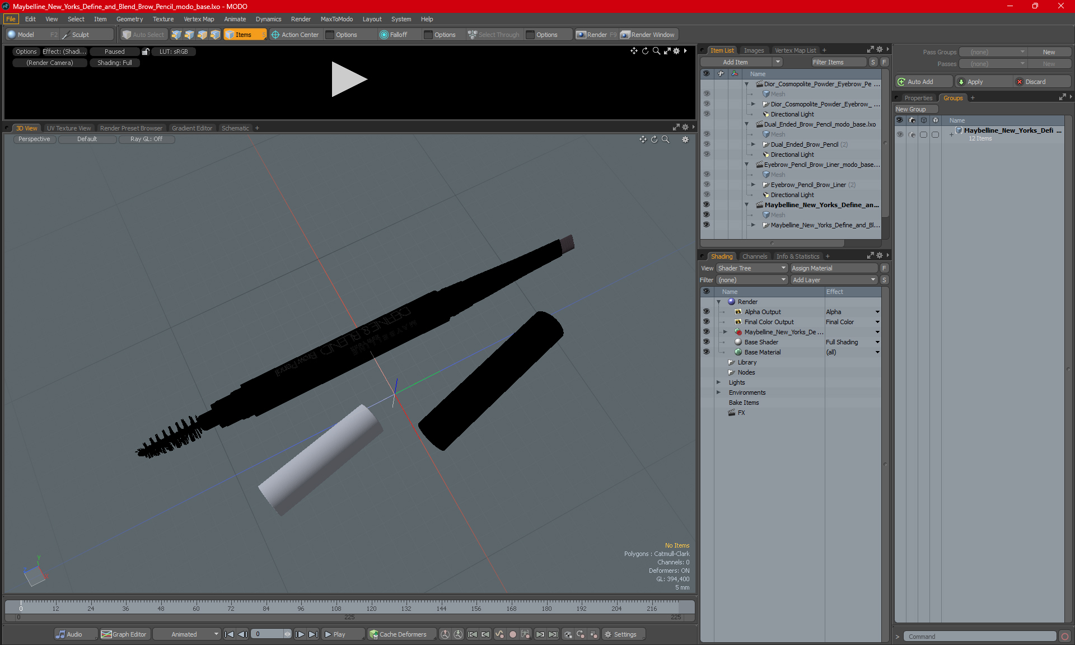The height and width of the screenshot is (645, 1075).
Task: Click the record keyframe circle icon
Action: [512, 634]
